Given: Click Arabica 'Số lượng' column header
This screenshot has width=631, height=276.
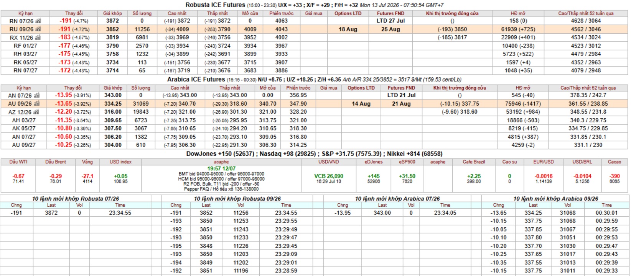Looking at the screenshot, I should tap(141, 88).
